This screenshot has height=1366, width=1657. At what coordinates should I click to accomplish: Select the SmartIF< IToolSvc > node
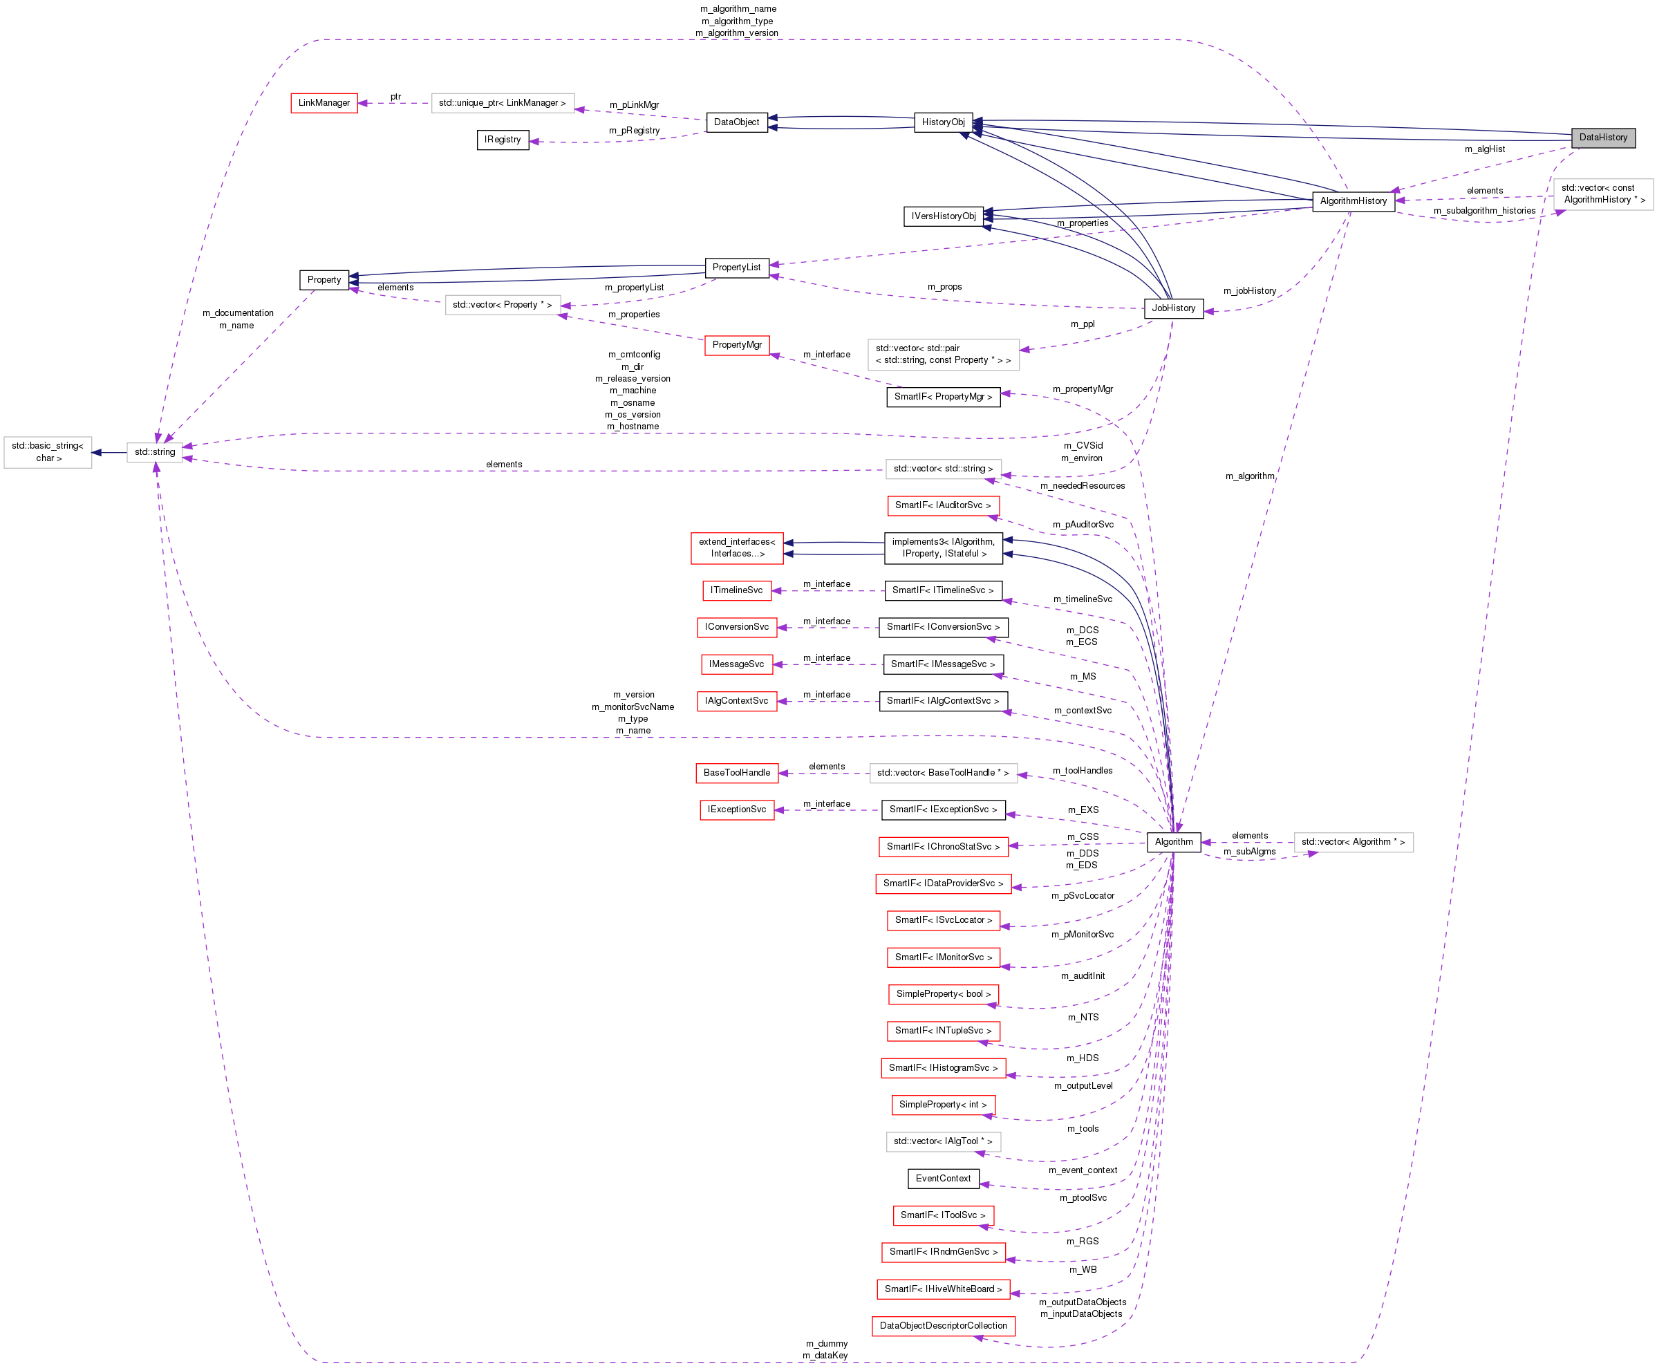coord(944,1215)
